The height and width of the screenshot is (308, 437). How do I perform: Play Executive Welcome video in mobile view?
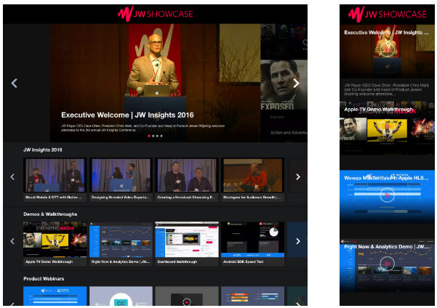(388, 49)
